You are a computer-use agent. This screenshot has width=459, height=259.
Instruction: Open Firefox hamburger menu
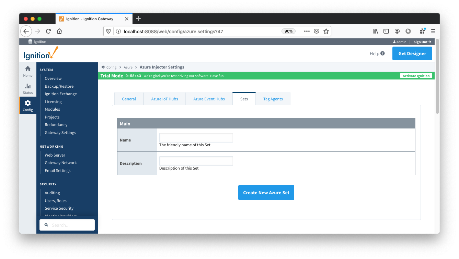coord(433,31)
